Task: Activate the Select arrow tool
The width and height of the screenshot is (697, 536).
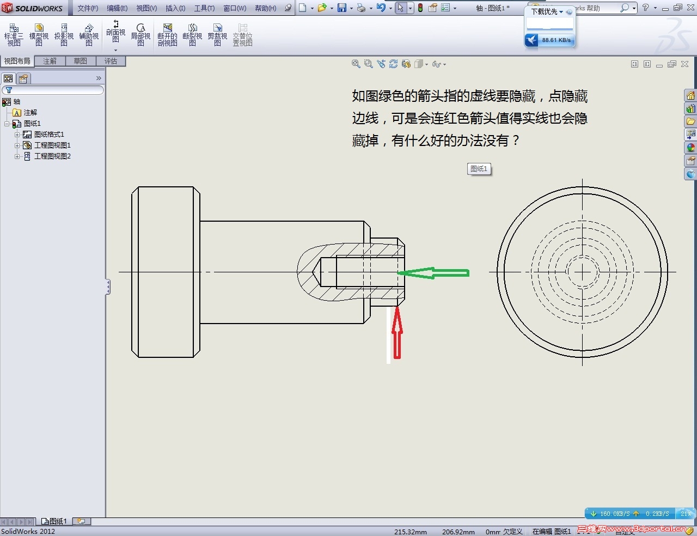Action: [x=401, y=8]
